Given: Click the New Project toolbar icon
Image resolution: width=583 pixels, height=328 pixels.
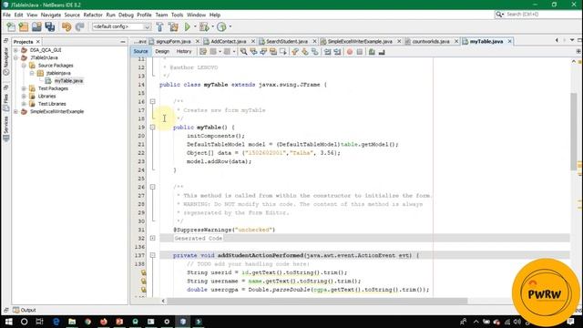Looking at the screenshot, I should point(24,26).
